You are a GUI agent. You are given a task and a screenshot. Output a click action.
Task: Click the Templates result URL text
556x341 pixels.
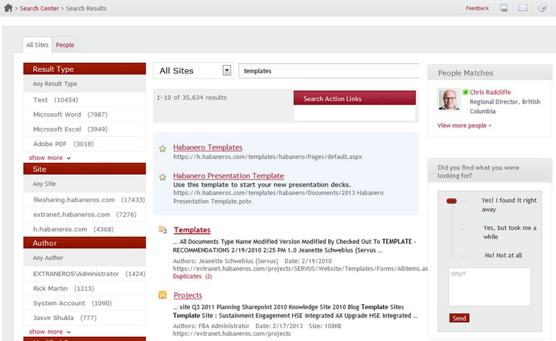300,268
